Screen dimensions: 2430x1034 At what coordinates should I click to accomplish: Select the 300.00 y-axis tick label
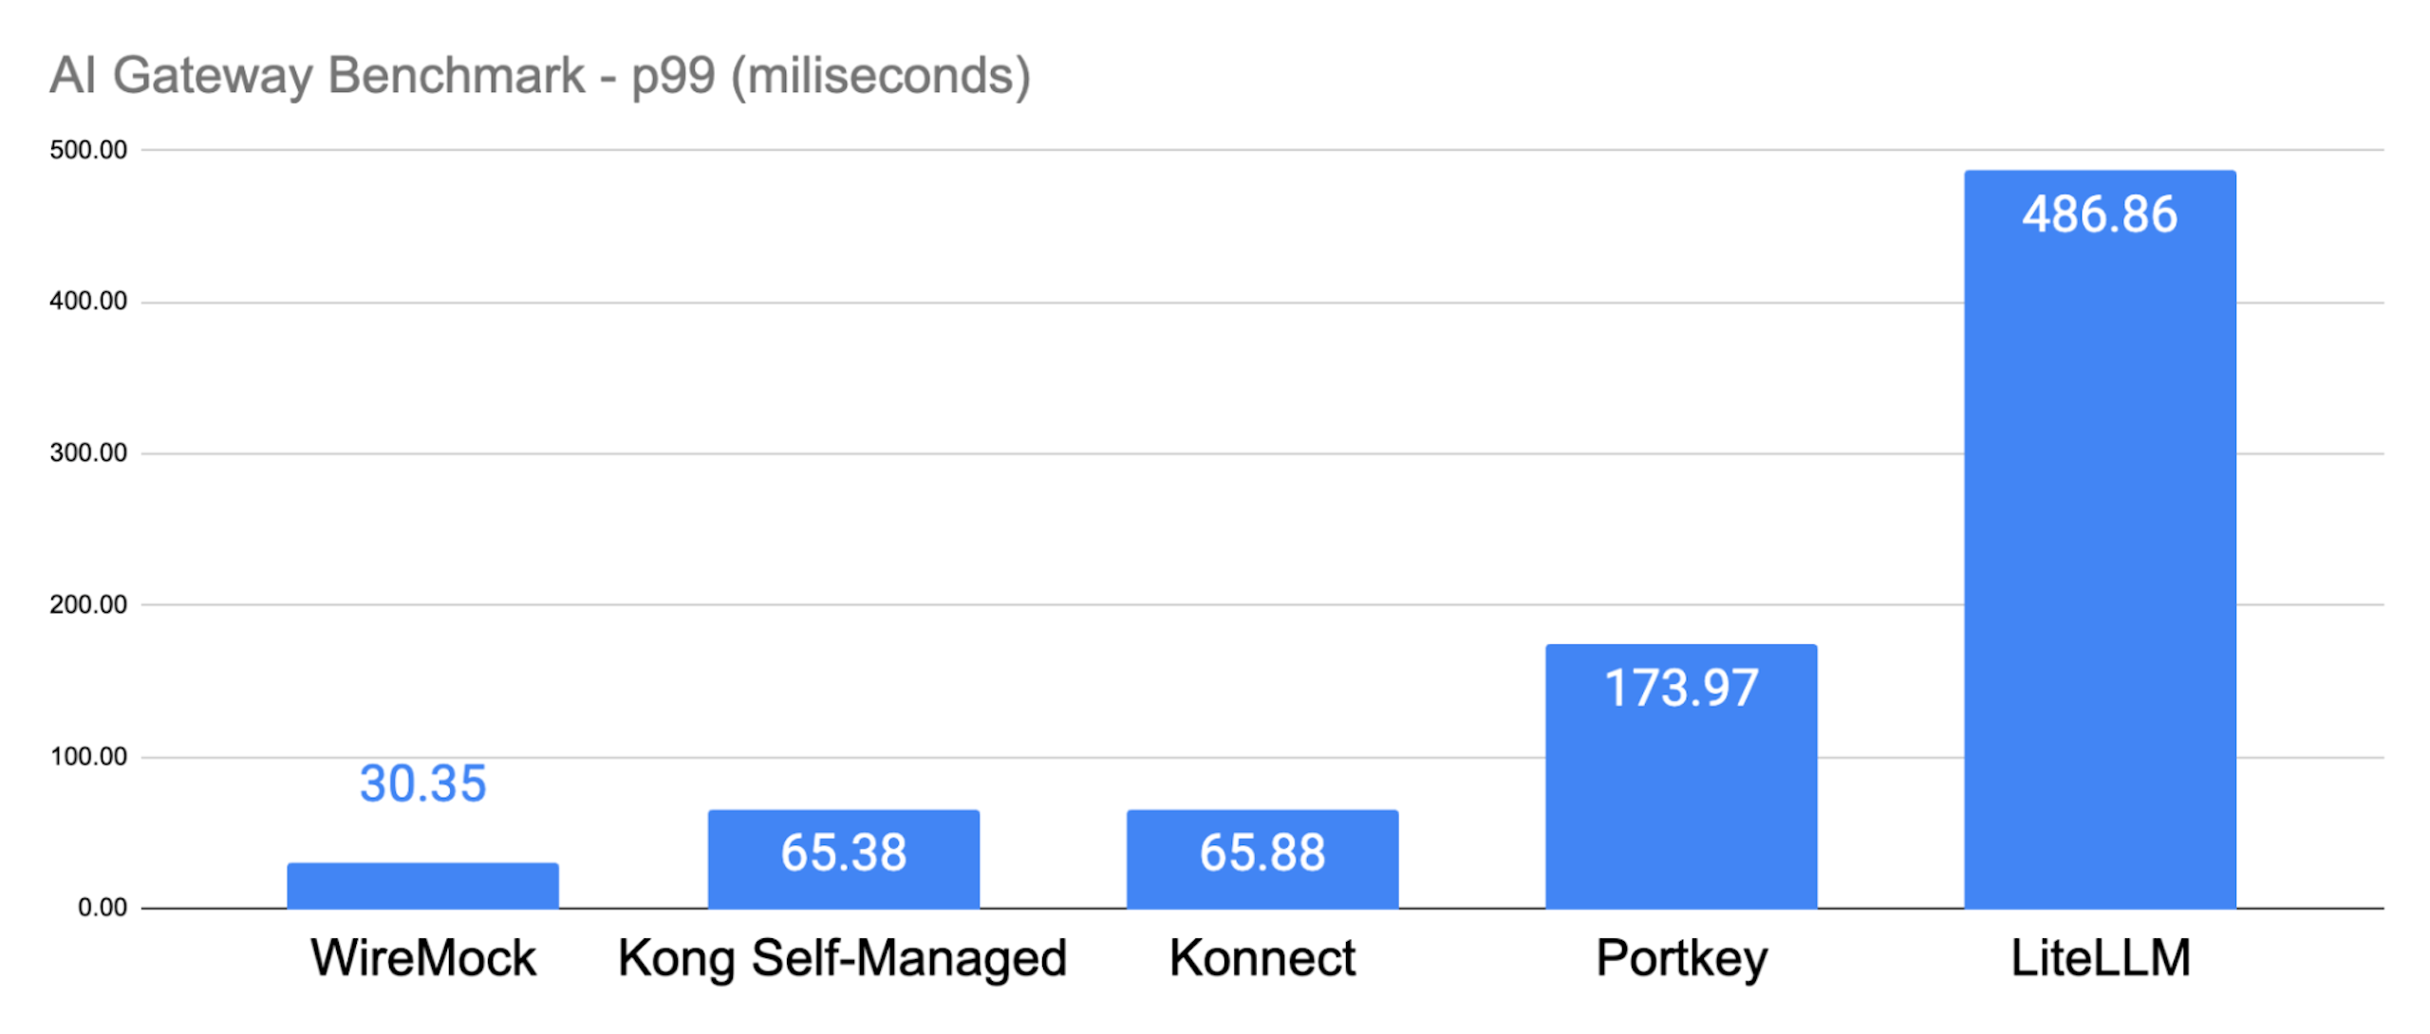88,453
